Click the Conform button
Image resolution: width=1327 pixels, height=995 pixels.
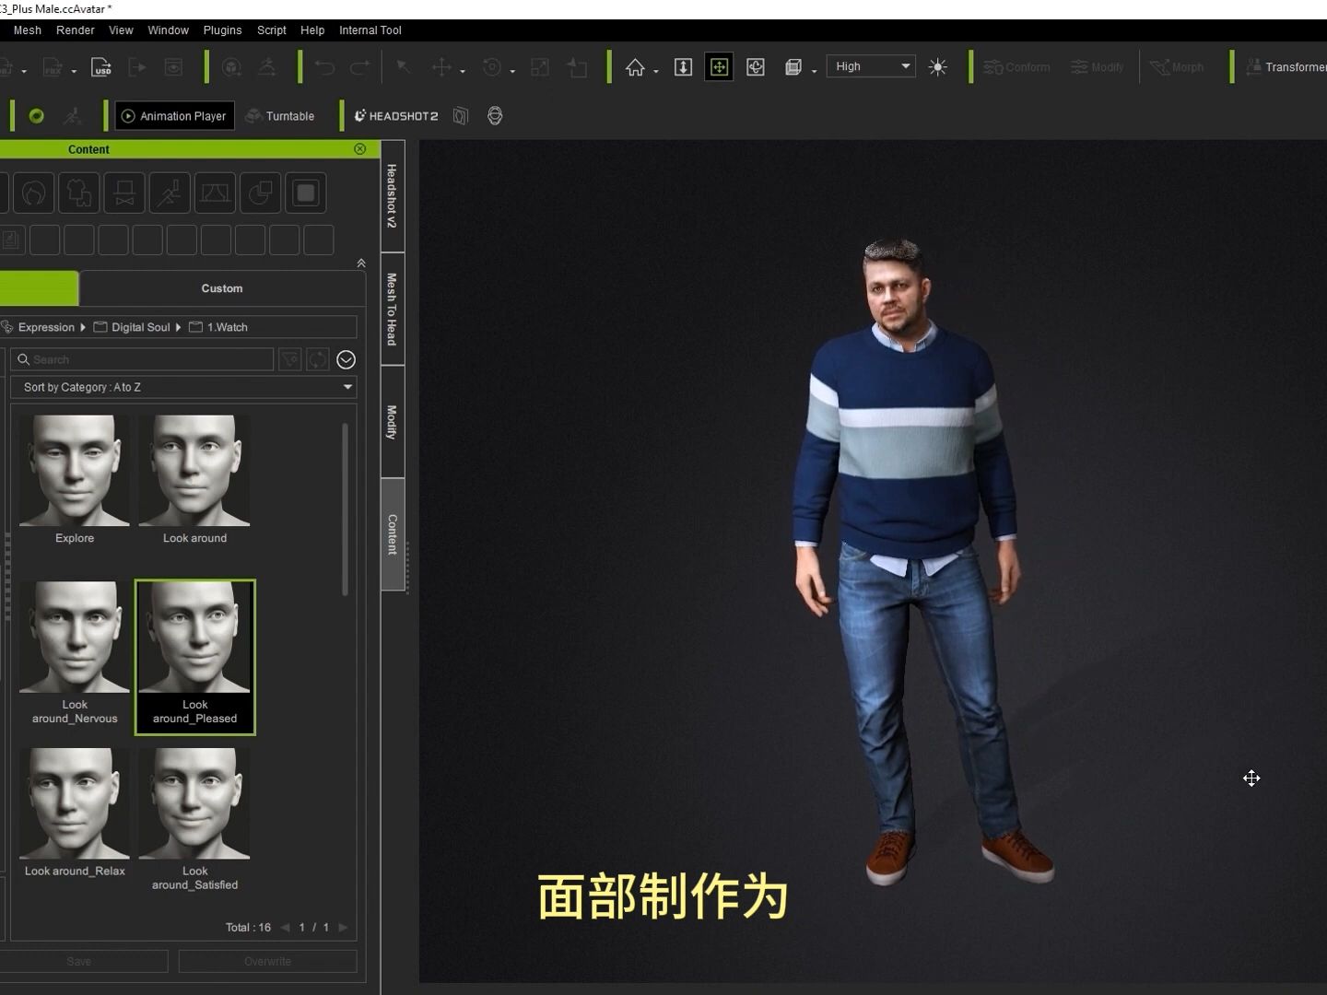(x=1017, y=67)
